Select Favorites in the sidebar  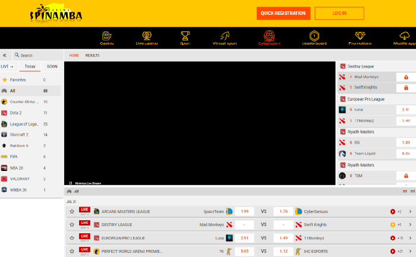(30, 80)
